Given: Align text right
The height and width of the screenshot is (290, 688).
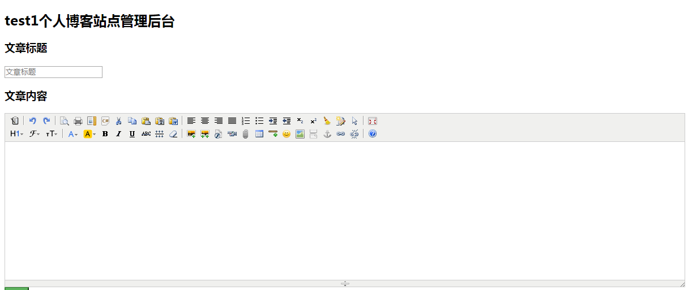Looking at the screenshot, I should 219,120.
